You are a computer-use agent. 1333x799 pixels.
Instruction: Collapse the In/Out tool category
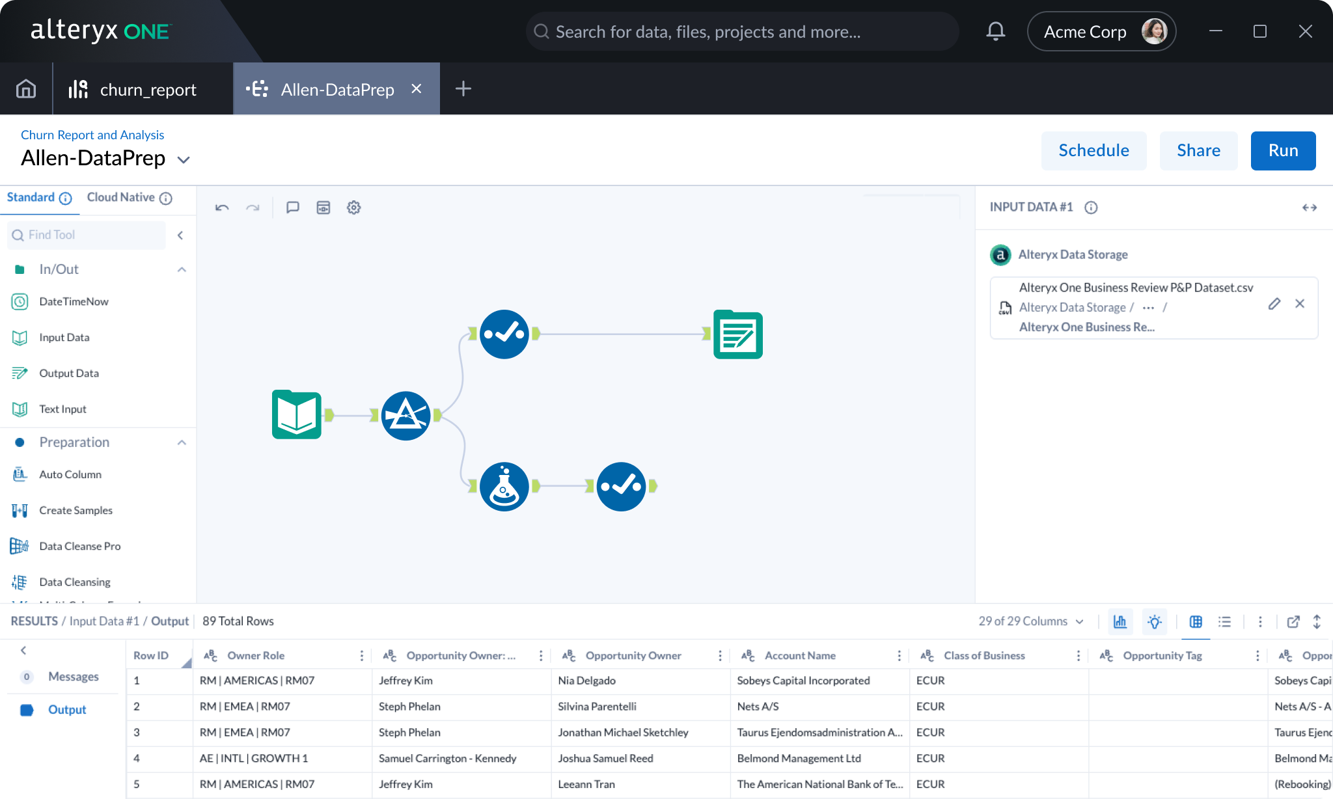coord(182,269)
